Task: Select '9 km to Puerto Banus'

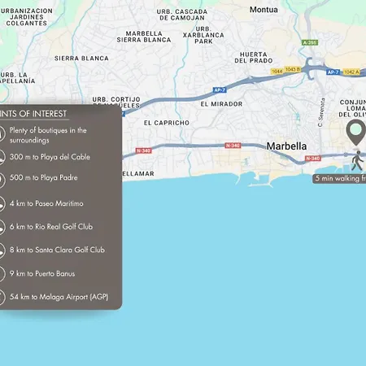Action: [x=42, y=273]
